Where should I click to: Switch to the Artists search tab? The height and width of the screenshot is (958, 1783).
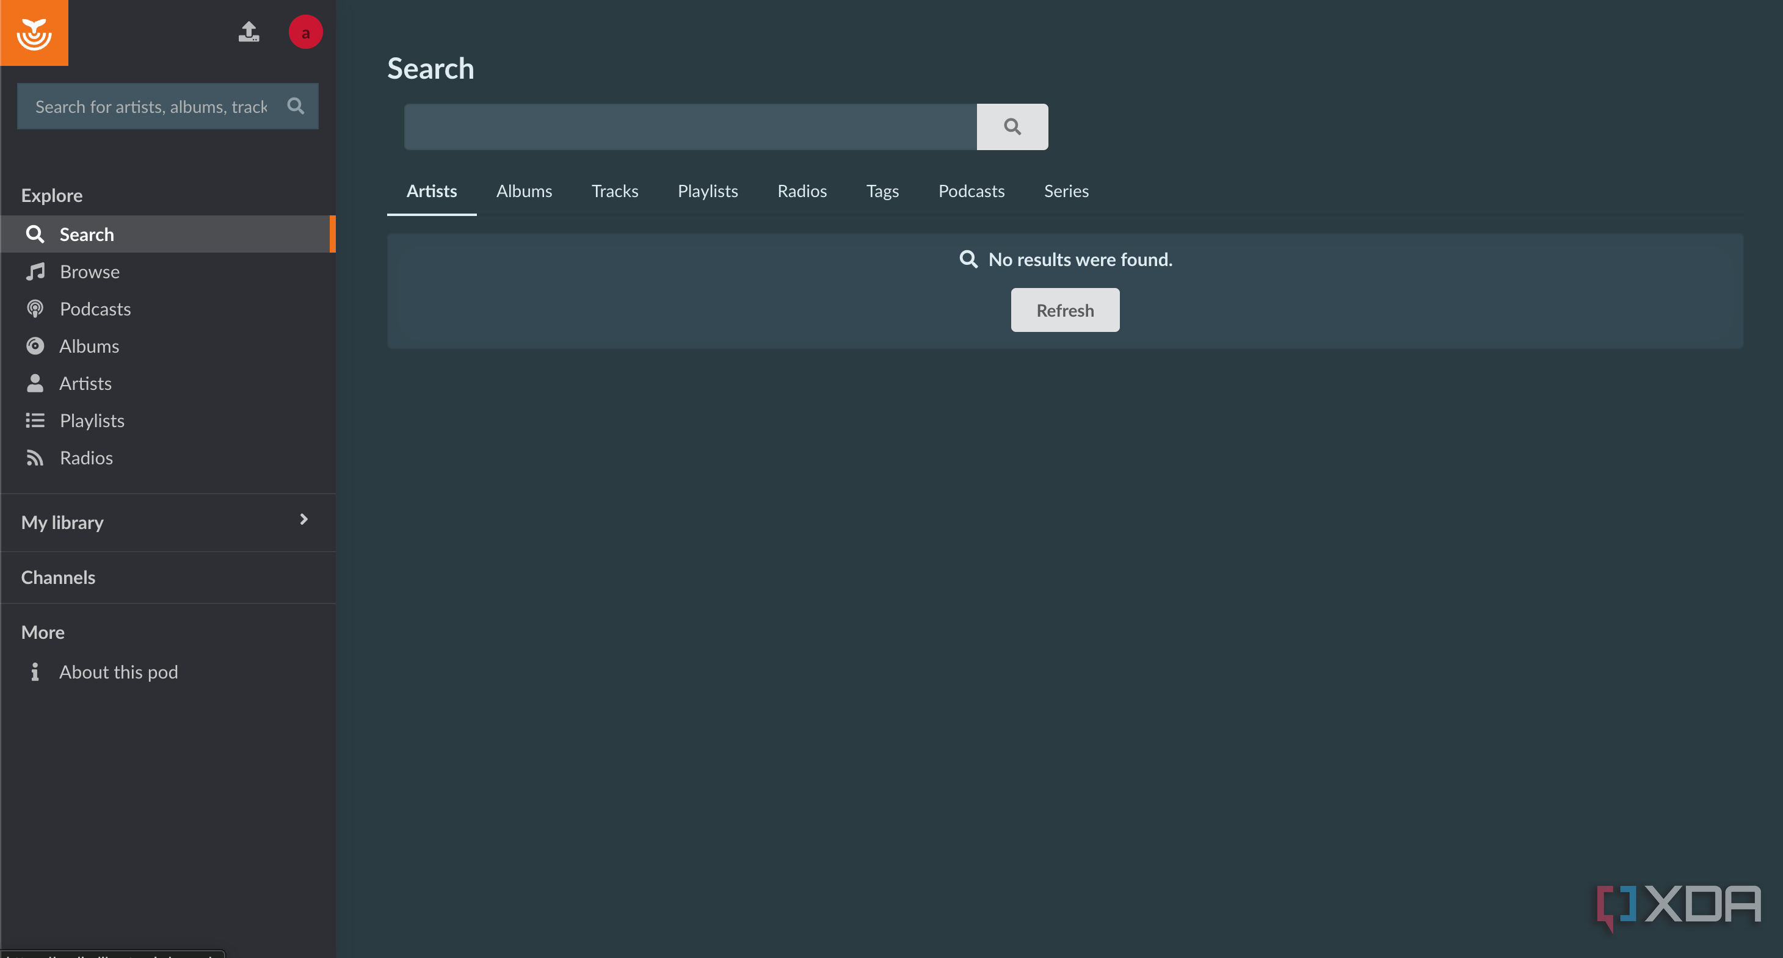click(x=431, y=191)
